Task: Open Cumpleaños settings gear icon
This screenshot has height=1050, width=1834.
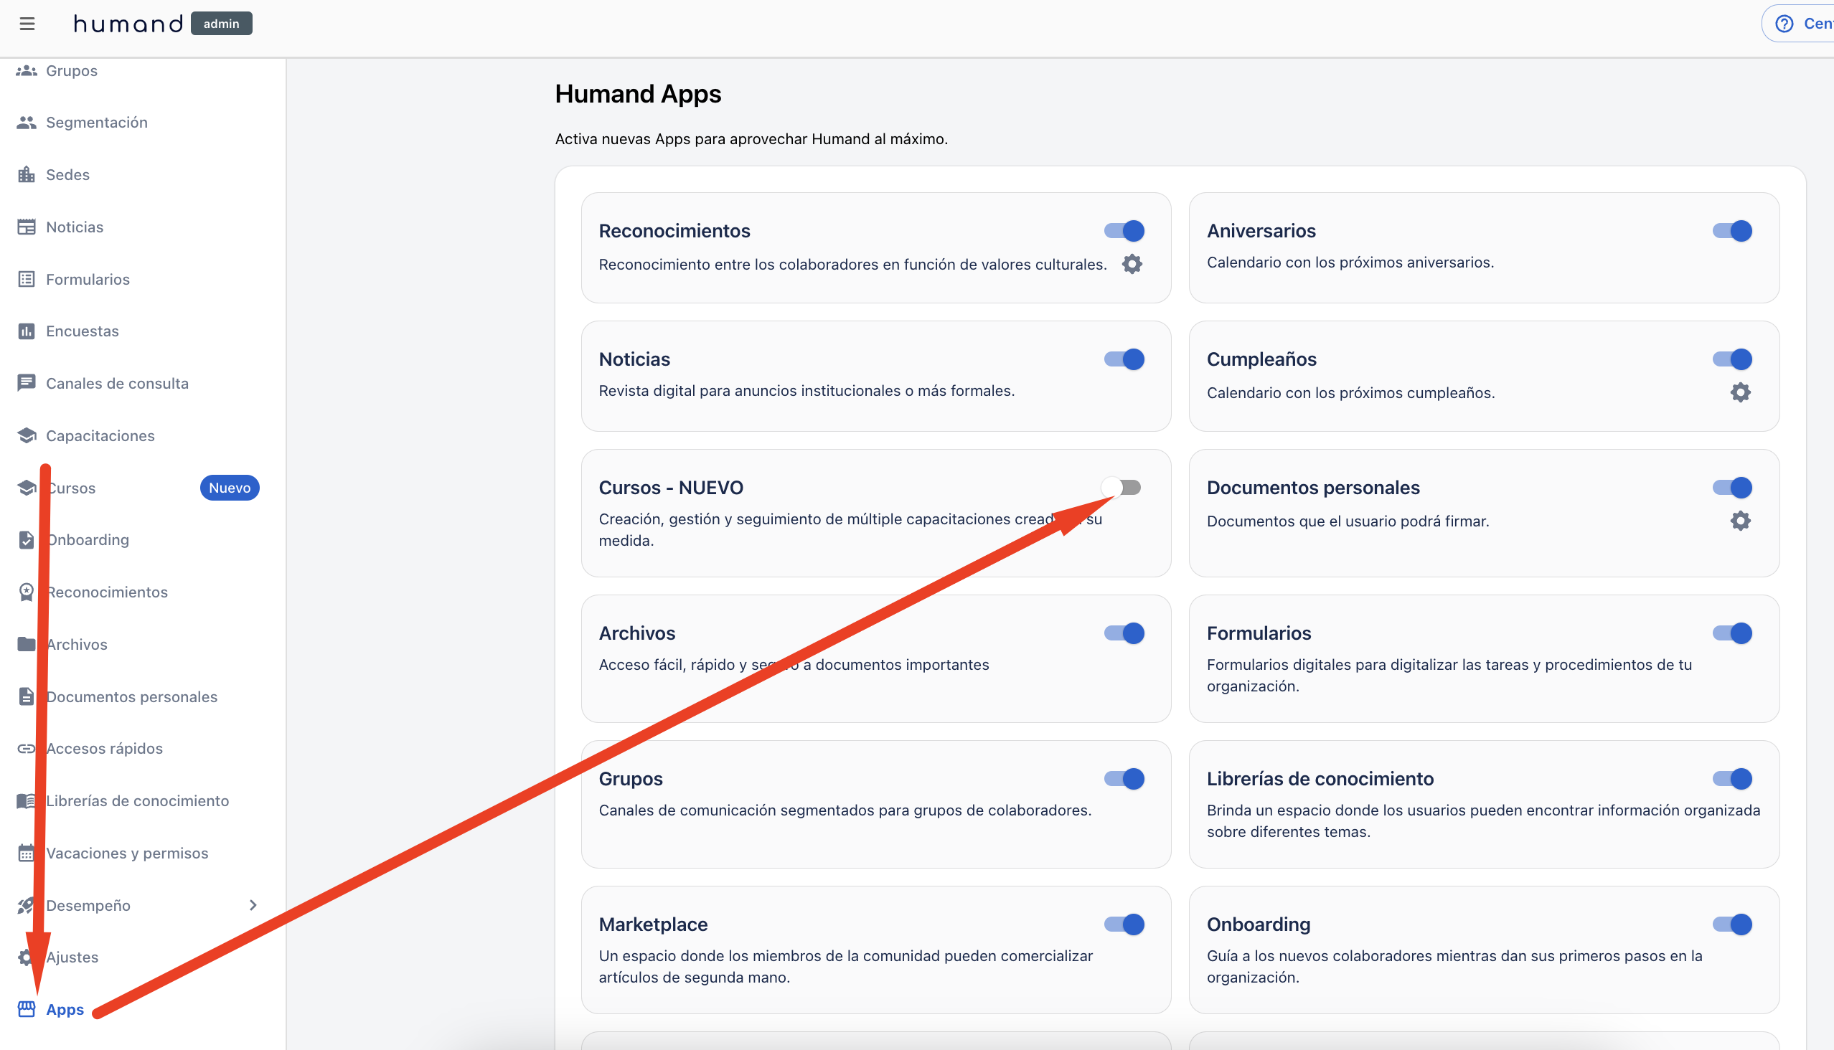Action: click(1739, 392)
